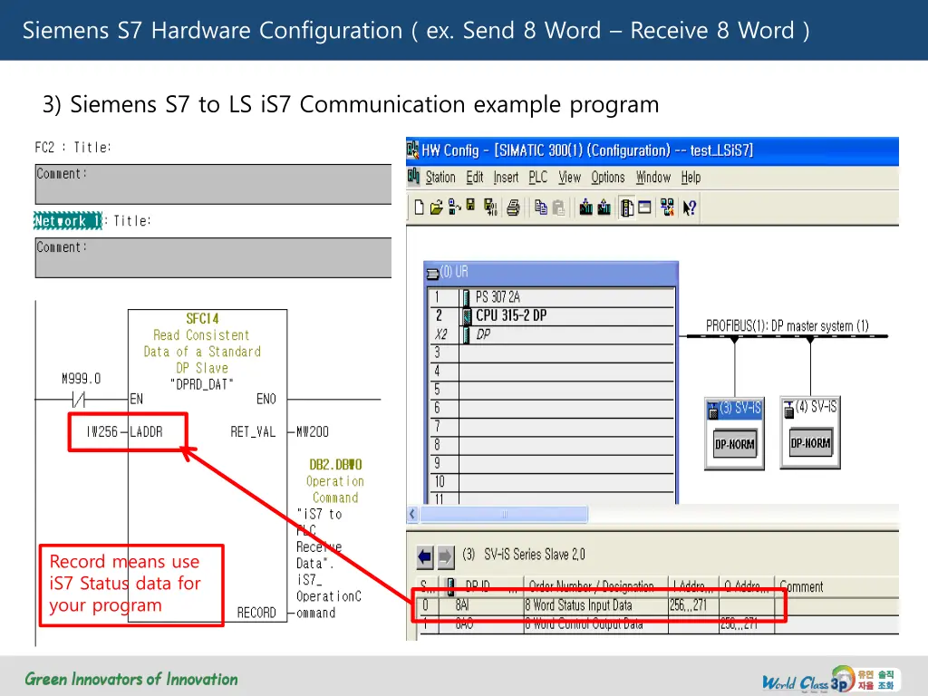Click the module icon beside PS 307 2A

coord(467,297)
